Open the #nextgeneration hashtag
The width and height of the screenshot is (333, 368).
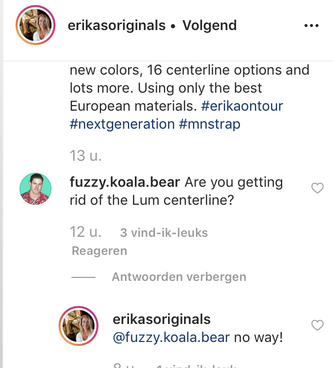(x=122, y=124)
